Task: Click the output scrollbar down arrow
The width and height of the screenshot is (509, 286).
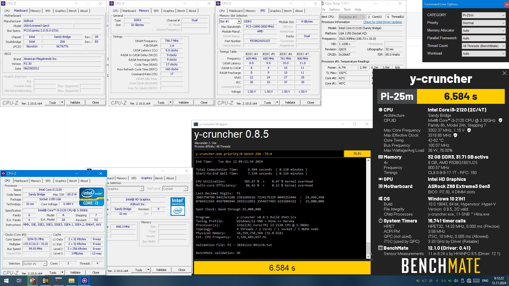Action: pyautogui.click(x=368, y=256)
